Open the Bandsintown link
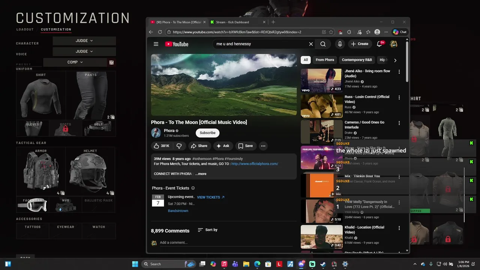 click(178, 211)
